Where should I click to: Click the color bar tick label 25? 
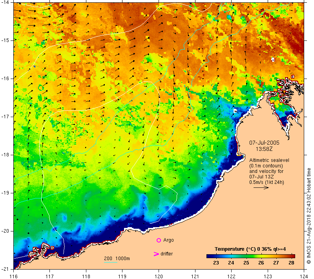point(246,263)
